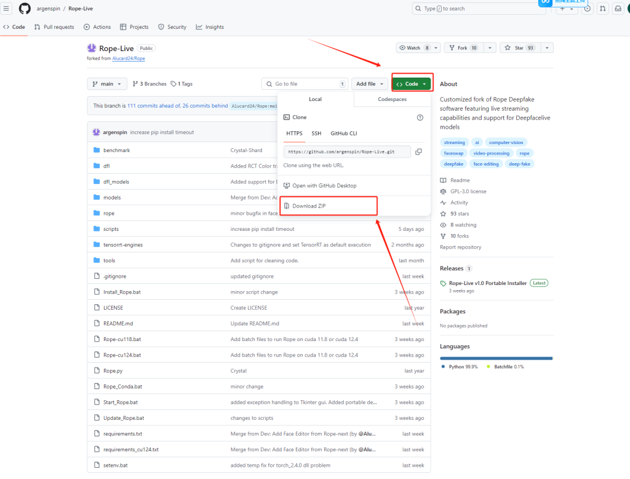
Task: Click the GPL-3.0 license scale icon
Action: coord(443,191)
